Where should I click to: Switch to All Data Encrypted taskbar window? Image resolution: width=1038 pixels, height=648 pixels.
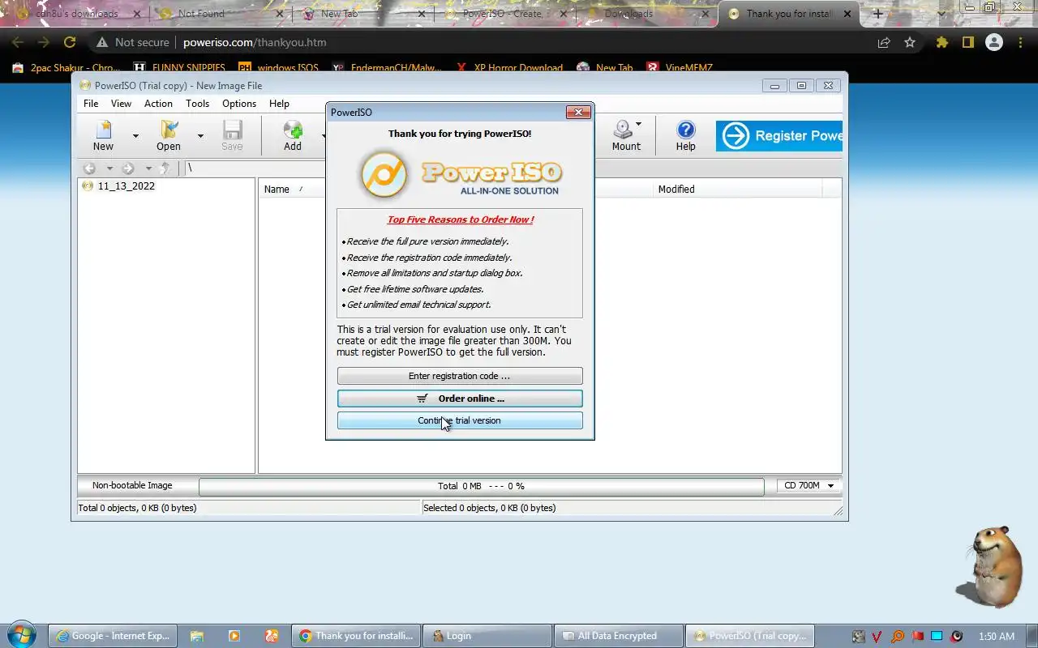point(618,636)
